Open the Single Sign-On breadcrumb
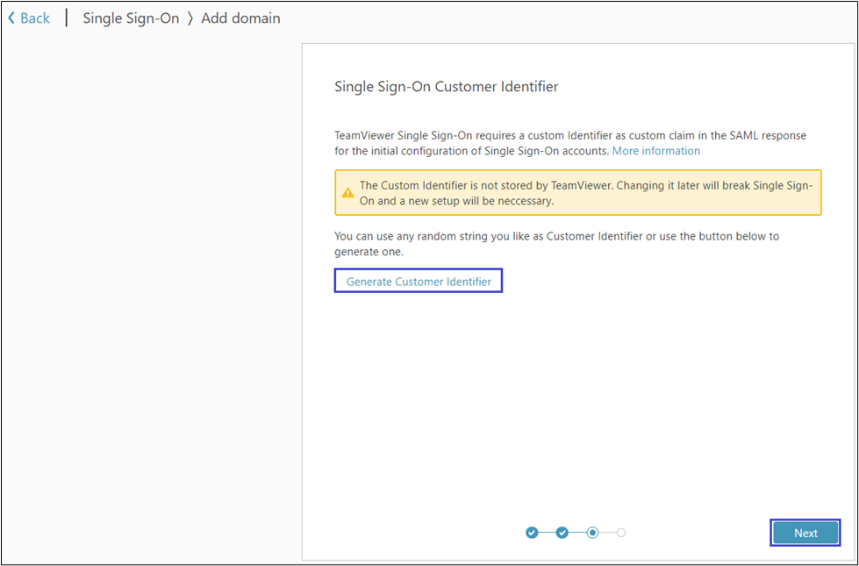Viewport: 859px width, 566px height. tap(131, 18)
